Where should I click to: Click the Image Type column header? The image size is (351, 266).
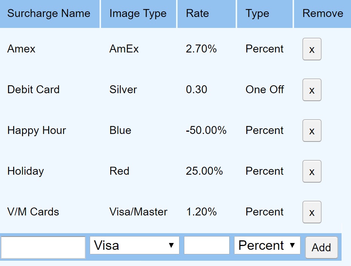(138, 14)
